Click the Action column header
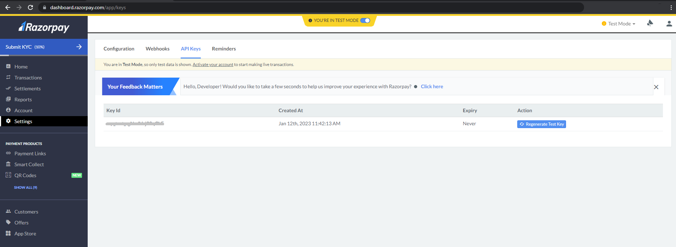The height and width of the screenshot is (247, 676). point(525,110)
